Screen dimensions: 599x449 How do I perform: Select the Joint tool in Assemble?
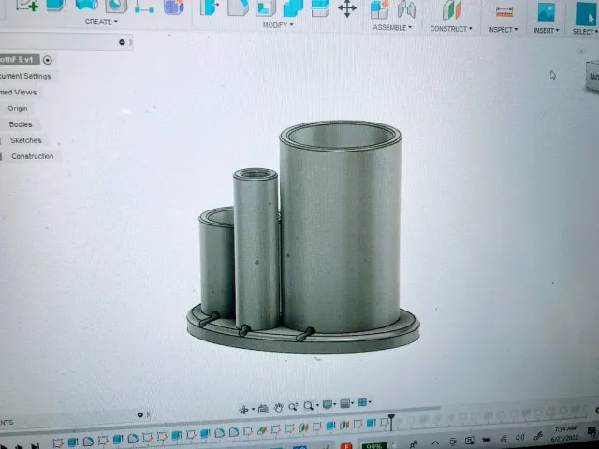point(406,9)
